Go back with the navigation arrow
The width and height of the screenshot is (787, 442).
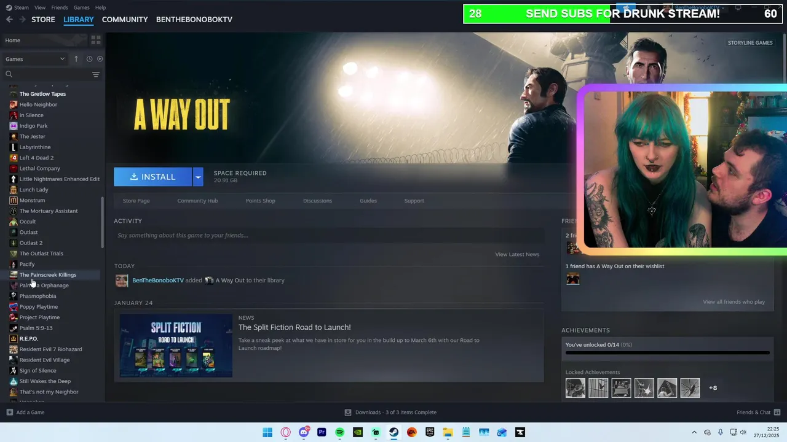point(9,20)
